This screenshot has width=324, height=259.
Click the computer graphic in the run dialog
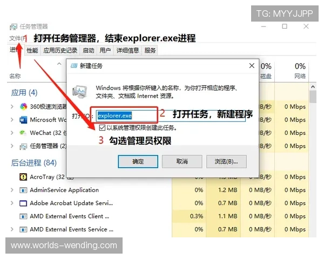click(x=79, y=92)
